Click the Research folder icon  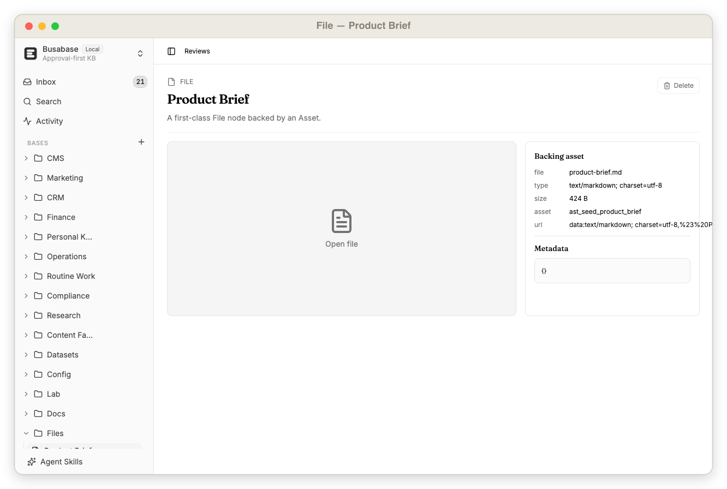pos(38,315)
